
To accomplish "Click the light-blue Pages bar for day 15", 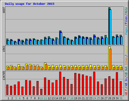I will (61, 39).
